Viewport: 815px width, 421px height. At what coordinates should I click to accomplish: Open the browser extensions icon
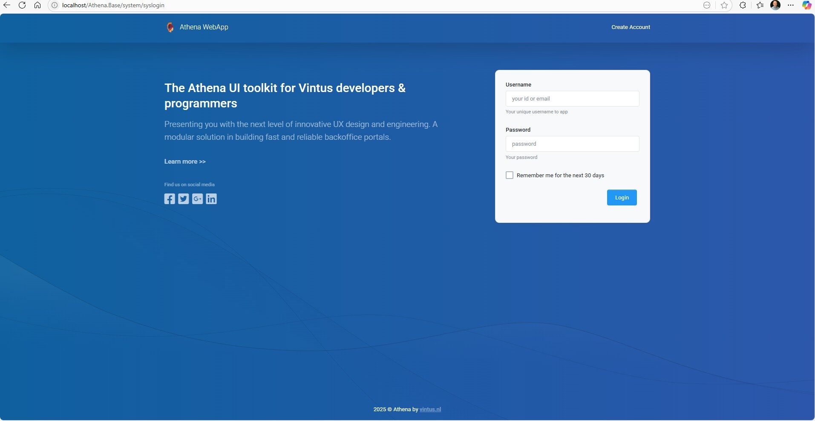(x=743, y=5)
